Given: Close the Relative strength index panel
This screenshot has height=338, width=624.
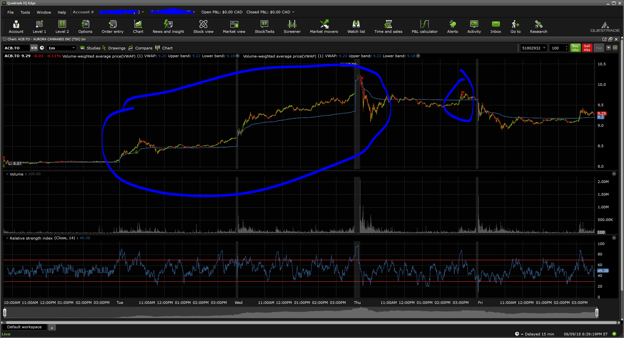Looking at the screenshot, I should [x=614, y=238].
